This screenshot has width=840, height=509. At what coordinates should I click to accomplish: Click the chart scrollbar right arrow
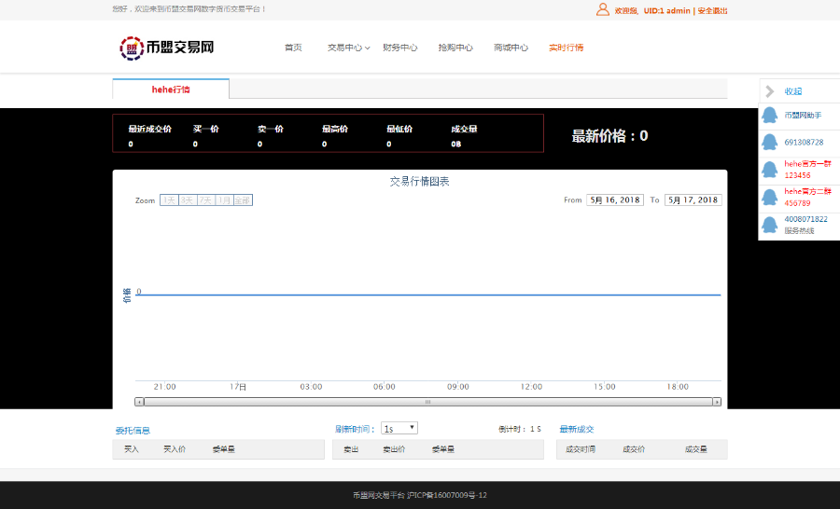pyautogui.click(x=717, y=402)
